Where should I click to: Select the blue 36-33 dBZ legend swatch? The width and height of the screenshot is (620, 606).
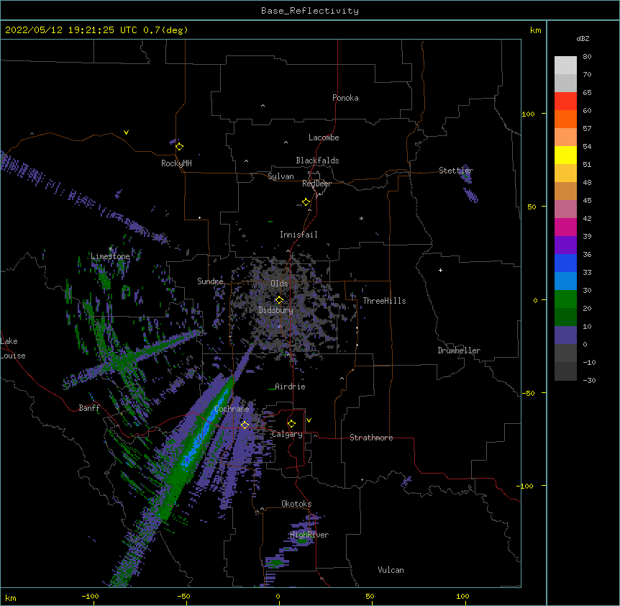[565, 263]
